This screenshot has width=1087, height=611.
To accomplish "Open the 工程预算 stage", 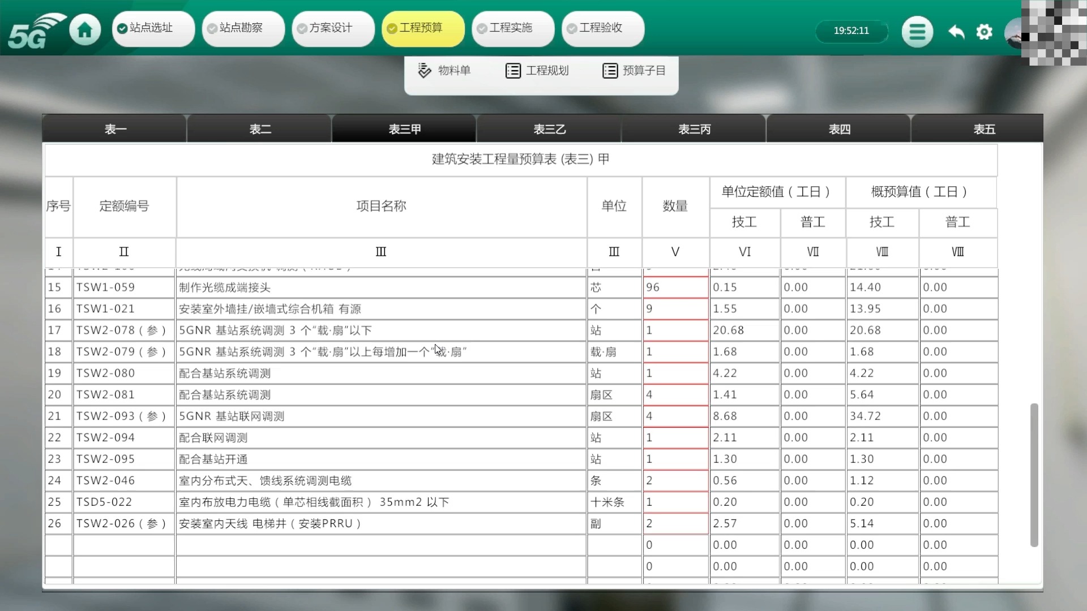I will (x=423, y=28).
